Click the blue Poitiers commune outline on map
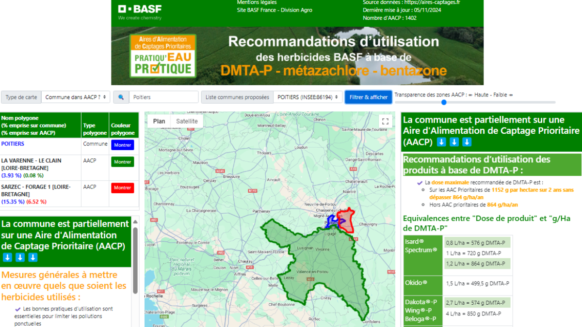582x327 pixels. 332,221
